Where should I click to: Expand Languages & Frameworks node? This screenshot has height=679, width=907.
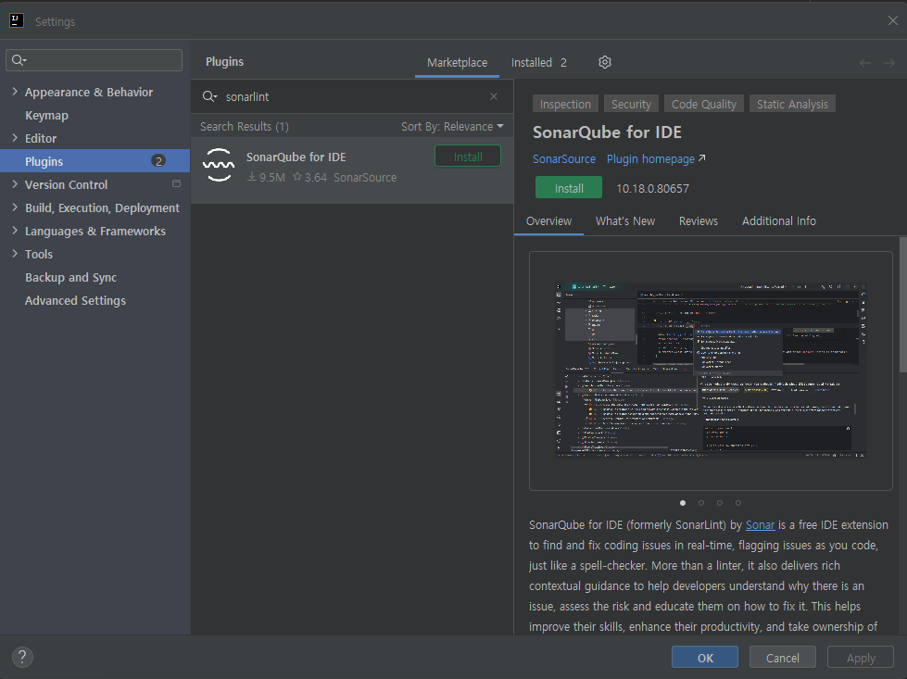pos(15,230)
